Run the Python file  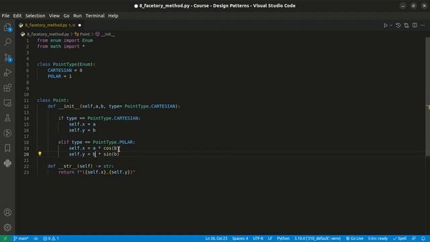(385, 26)
